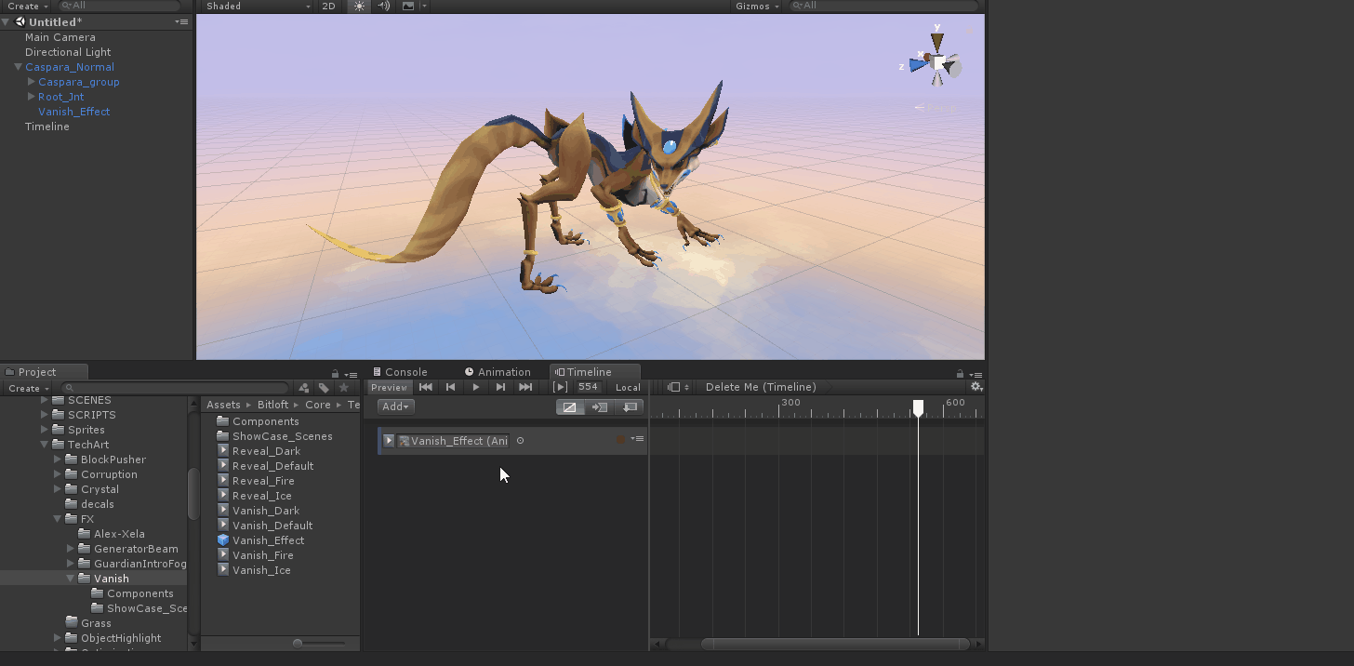Click the timeline playhead marker
The height and width of the screenshot is (666, 1354).
coord(918,407)
